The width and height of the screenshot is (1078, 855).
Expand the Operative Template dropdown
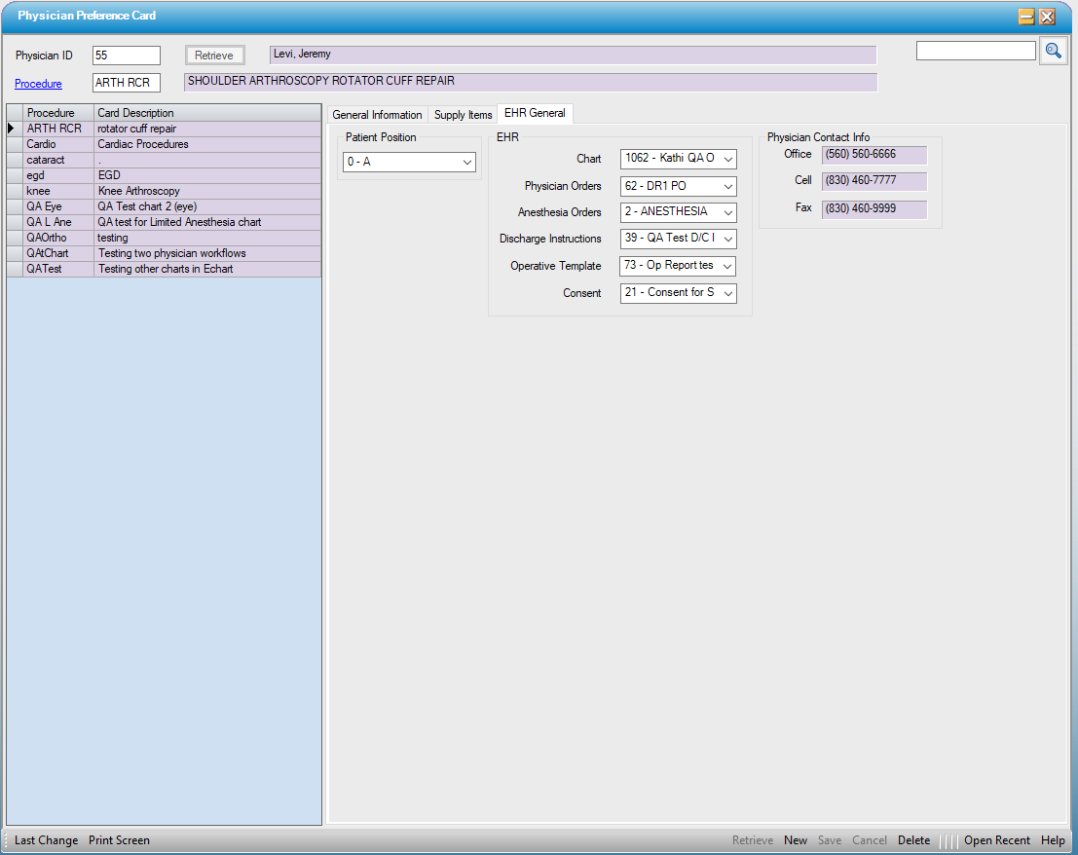pyautogui.click(x=727, y=266)
